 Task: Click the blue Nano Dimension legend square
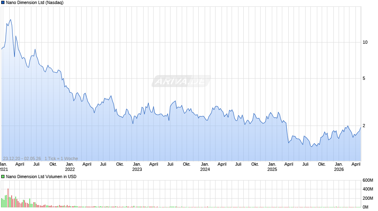pos(3,3)
